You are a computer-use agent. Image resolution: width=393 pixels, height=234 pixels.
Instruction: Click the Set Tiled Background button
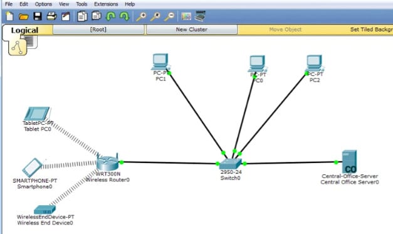click(371, 29)
